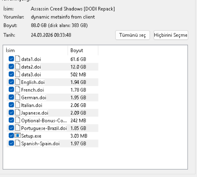Click the 61.6 GB size value
The image size is (197, 177).
(x=78, y=59)
